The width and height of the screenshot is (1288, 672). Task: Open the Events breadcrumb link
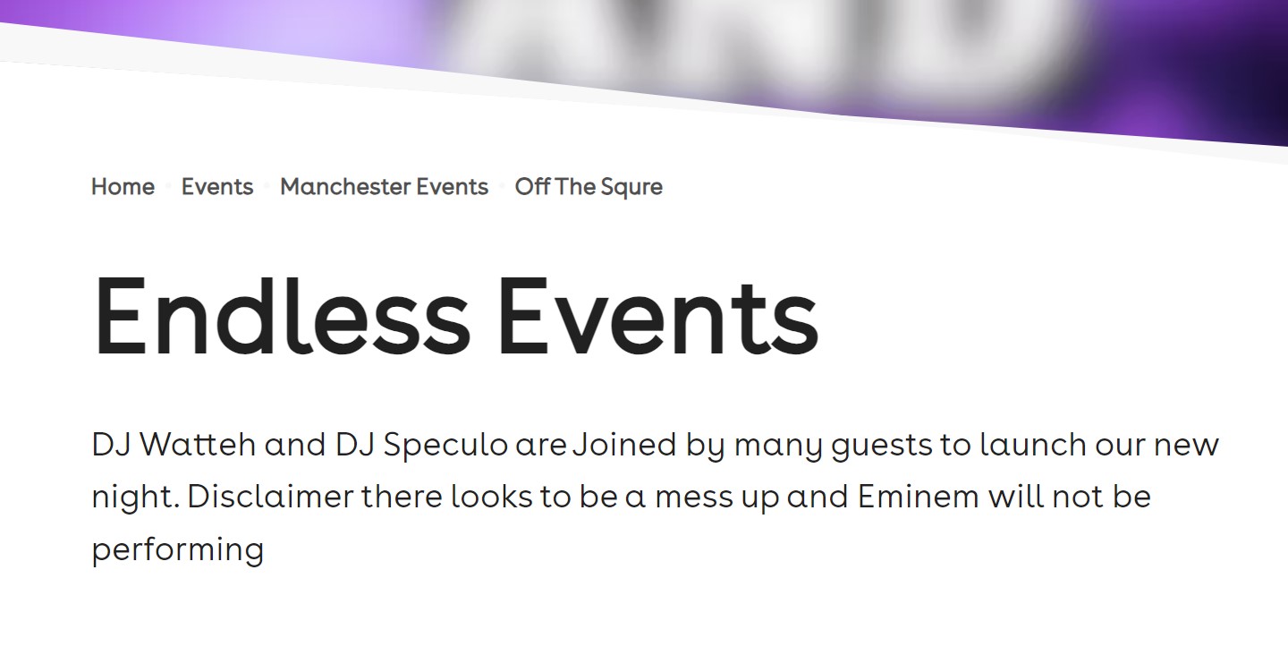(x=217, y=187)
